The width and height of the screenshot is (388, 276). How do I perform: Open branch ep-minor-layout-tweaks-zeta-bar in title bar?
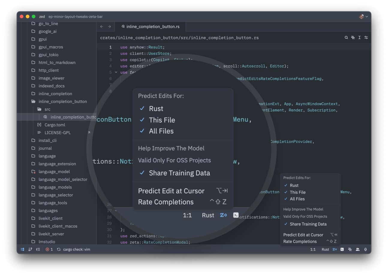76,16
